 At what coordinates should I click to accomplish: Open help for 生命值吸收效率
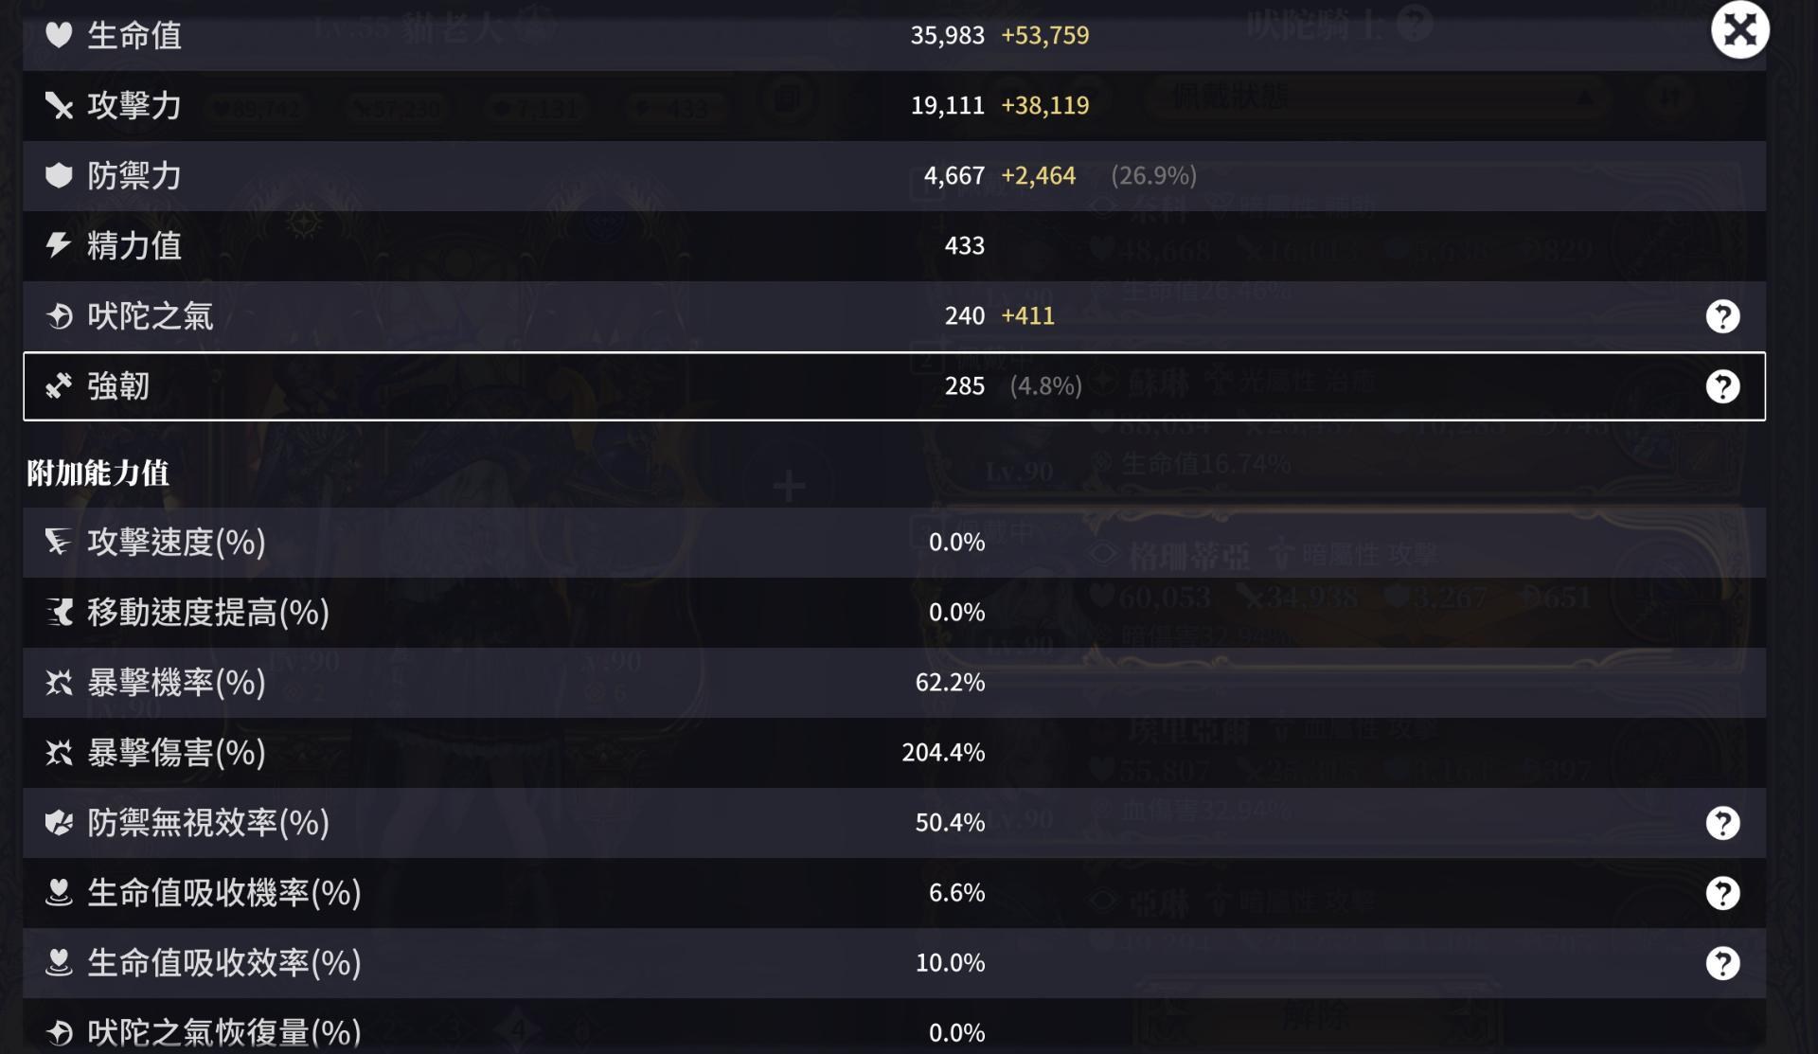(1721, 963)
